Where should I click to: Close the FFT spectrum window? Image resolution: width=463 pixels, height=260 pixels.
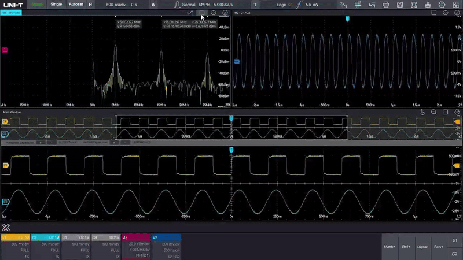click(x=225, y=12)
